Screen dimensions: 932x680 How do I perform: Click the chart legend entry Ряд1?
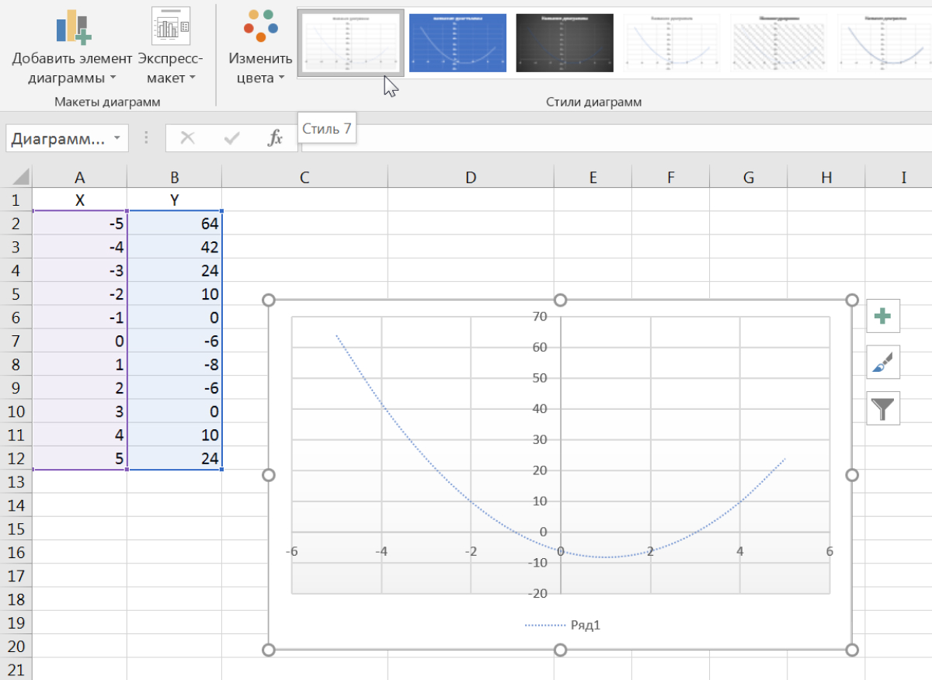tap(563, 625)
